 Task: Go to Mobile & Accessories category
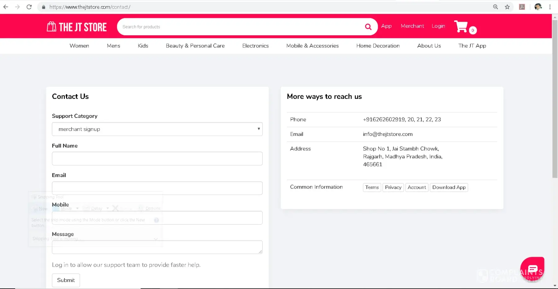(x=312, y=46)
